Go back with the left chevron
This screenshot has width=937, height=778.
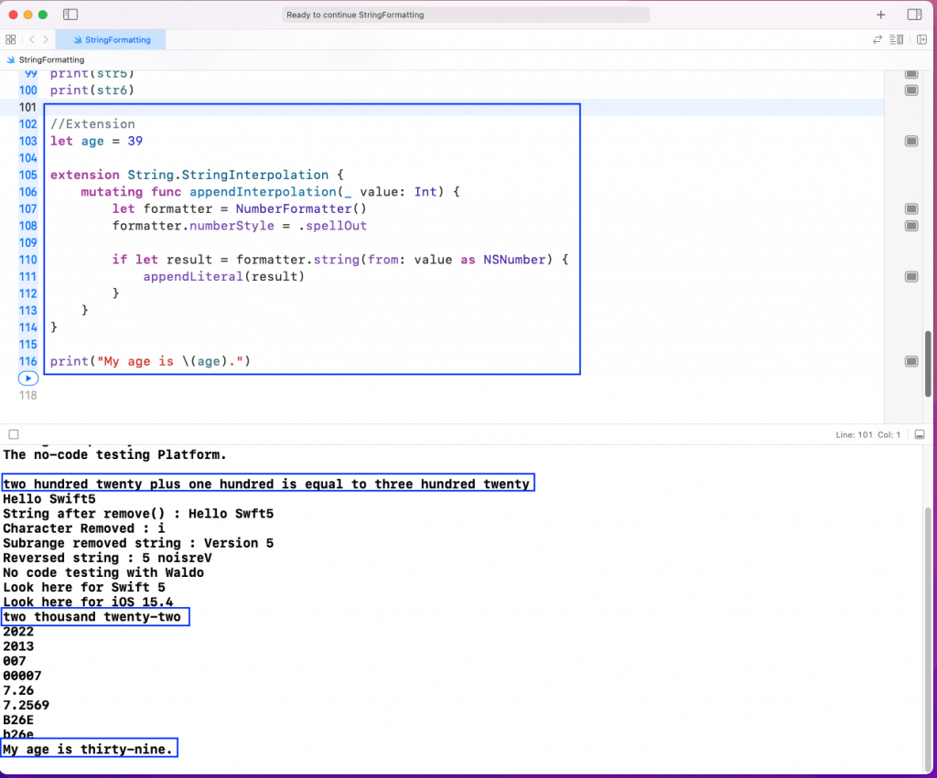31,39
